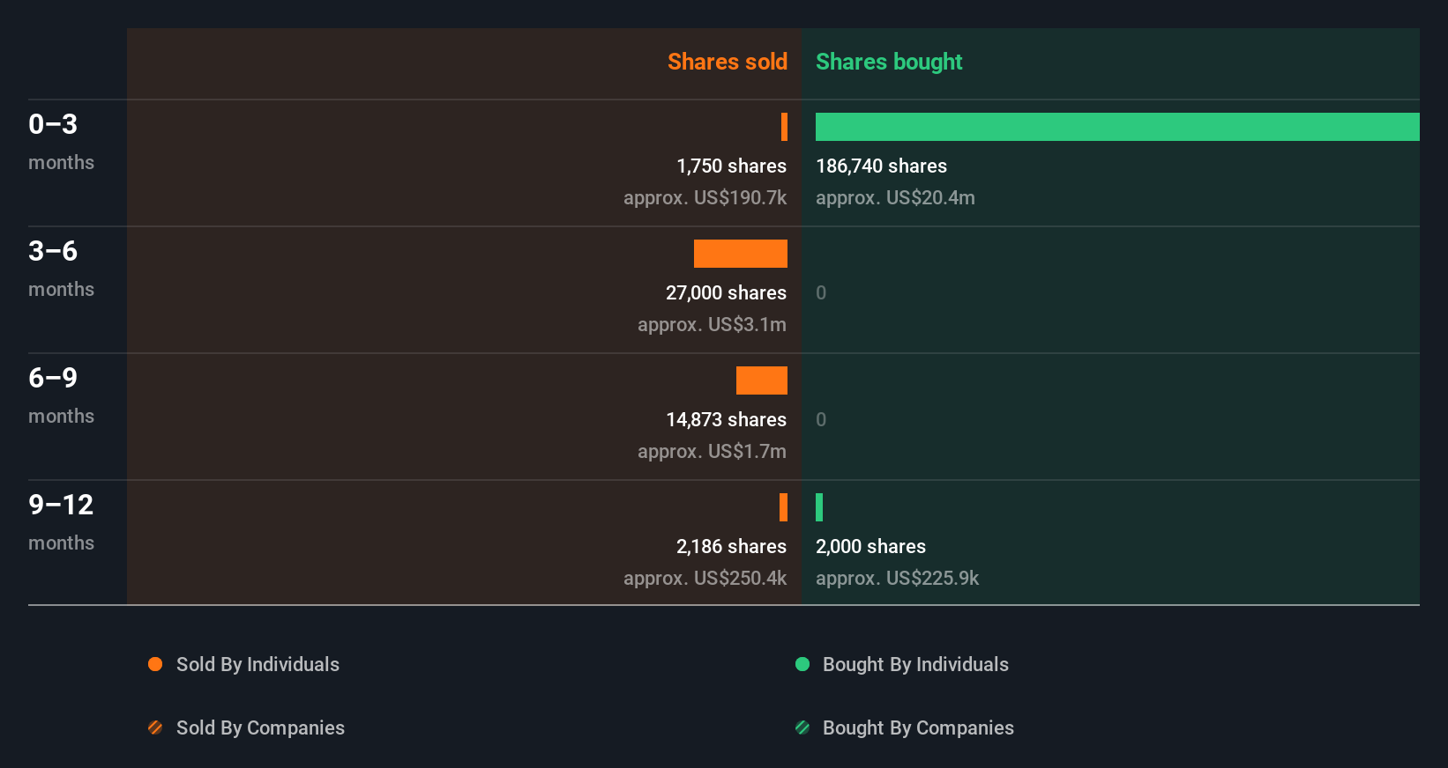Select the Bought By Companies legend label
This screenshot has height=768, width=1448.
click(918, 727)
